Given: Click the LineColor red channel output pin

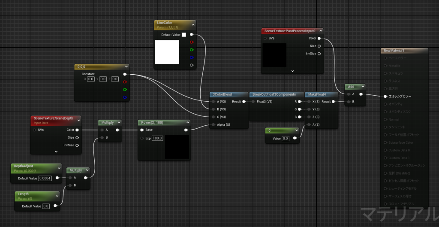Looking at the screenshot, I should 191,42.
